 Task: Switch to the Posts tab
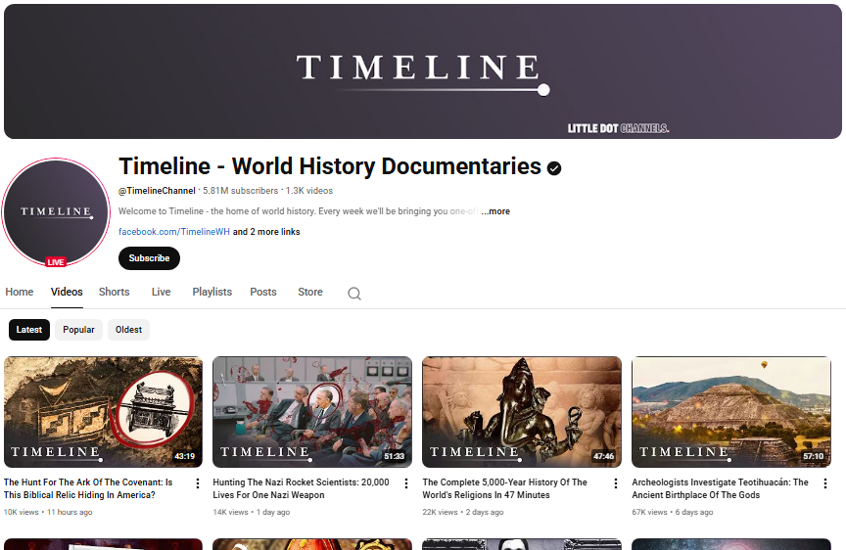coord(263,292)
